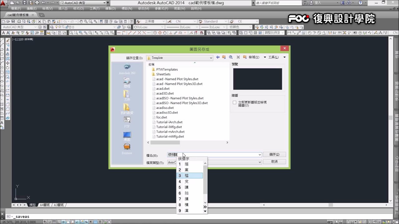This screenshot has height=224, width=399.
Task: Select the Desktop (桌面) place icon
Action: coord(127,136)
